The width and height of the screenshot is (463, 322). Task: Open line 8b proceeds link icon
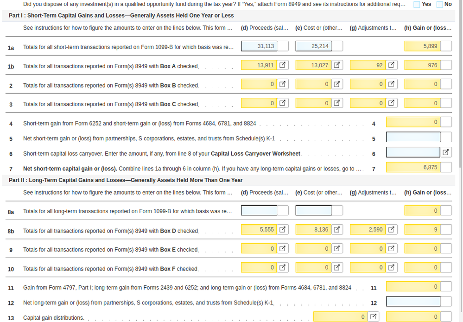tap(283, 230)
